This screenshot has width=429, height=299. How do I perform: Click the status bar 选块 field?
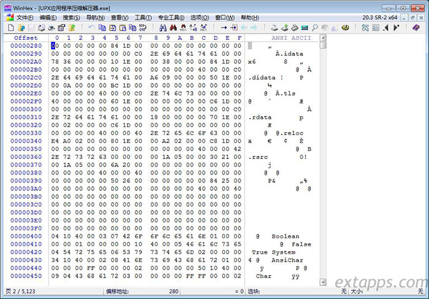(x=297, y=292)
